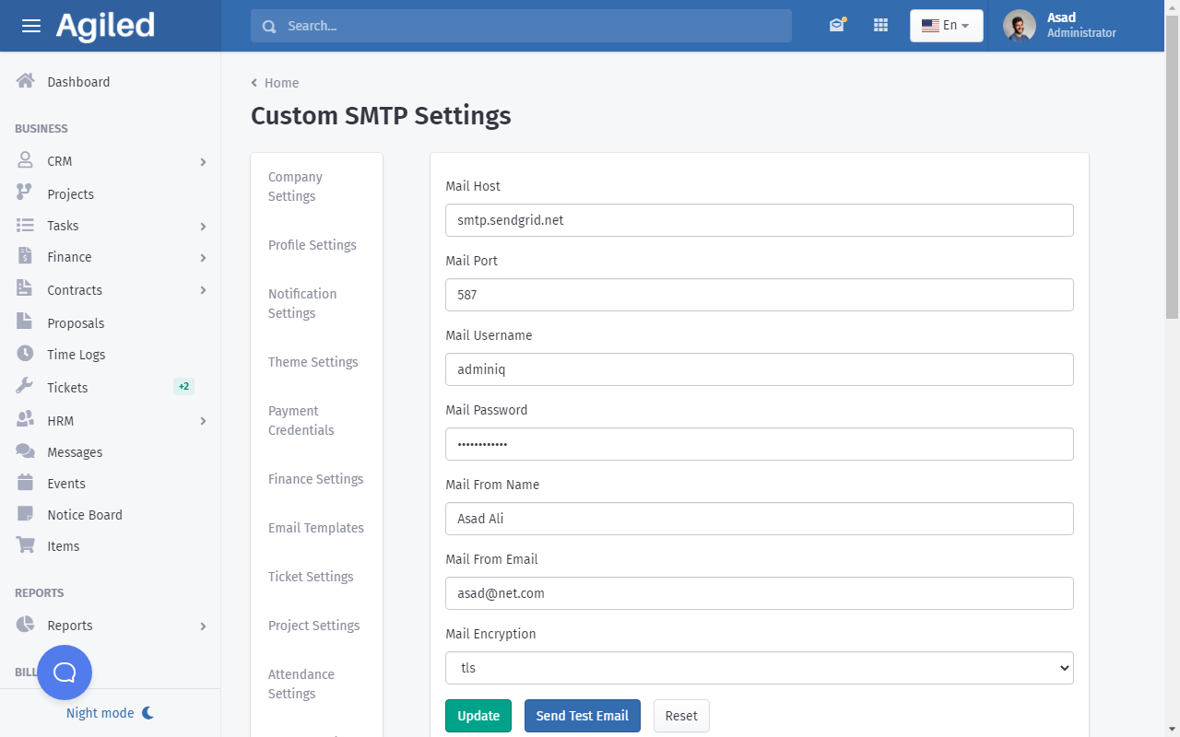This screenshot has width=1180, height=737.
Task: Click the Time Logs clock icon
Action: point(26,354)
